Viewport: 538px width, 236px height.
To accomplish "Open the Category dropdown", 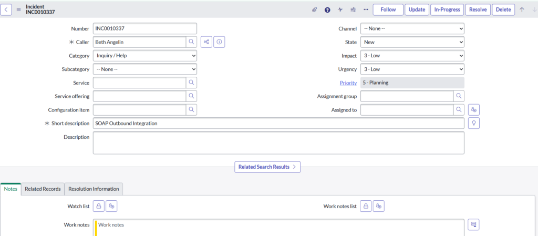I will [x=145, y=55].
